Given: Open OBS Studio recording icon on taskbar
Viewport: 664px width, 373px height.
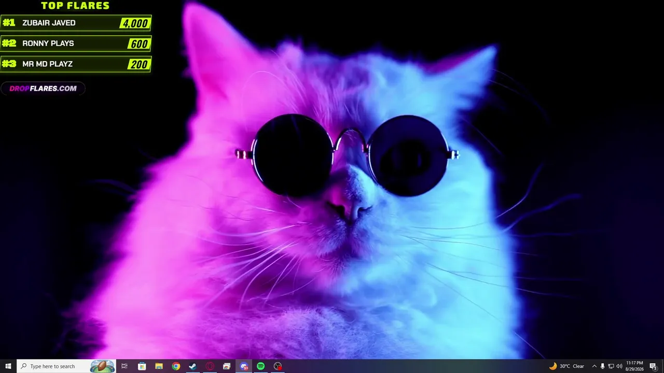Looking at the screenshot, I should click(278, 366).
